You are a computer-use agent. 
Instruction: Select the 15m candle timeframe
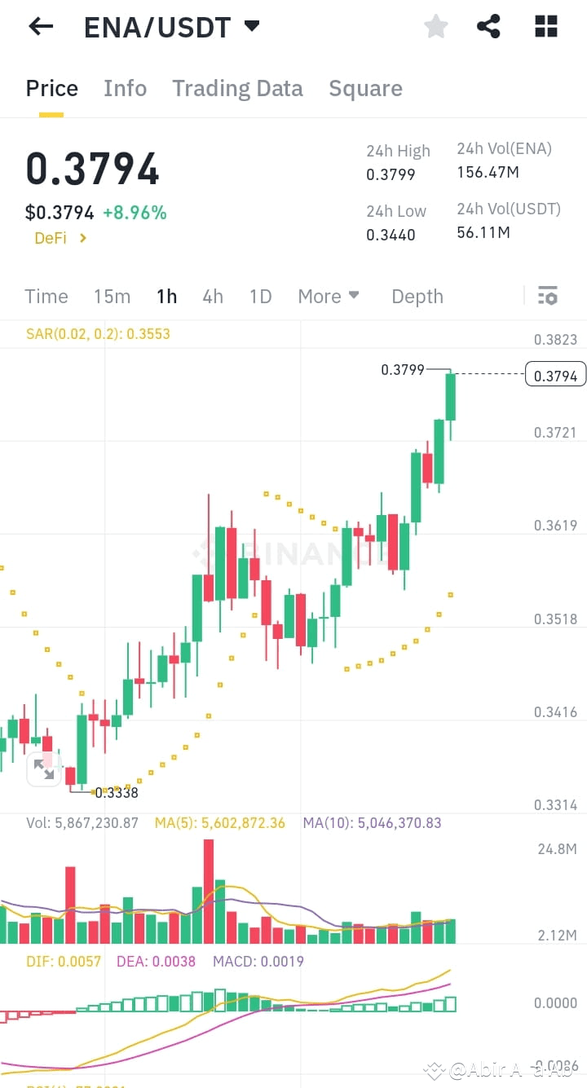pos(112,296)
